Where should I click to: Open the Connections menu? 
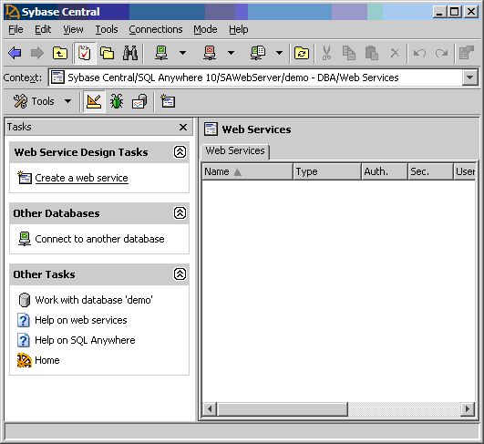(x=156, y=30)
